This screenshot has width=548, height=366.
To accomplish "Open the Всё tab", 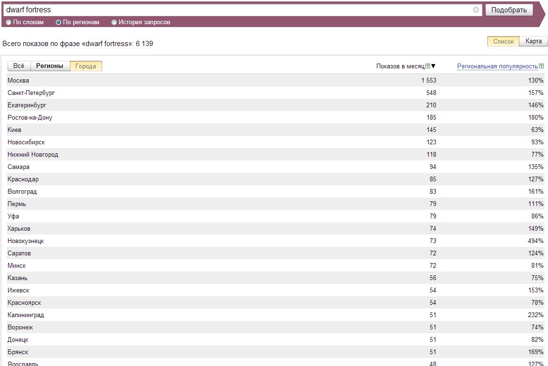I will click(19, 66).
